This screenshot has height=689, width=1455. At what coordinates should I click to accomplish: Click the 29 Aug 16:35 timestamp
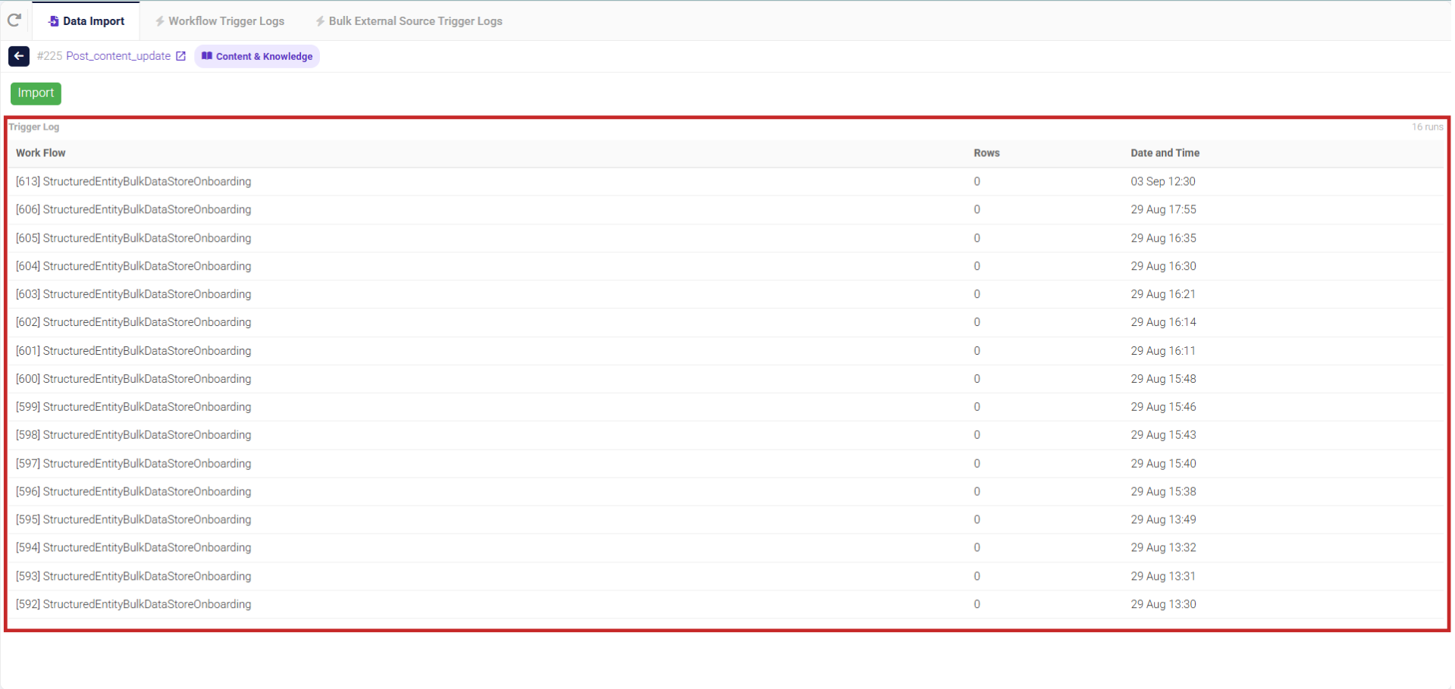click(x=1163, y=238)
